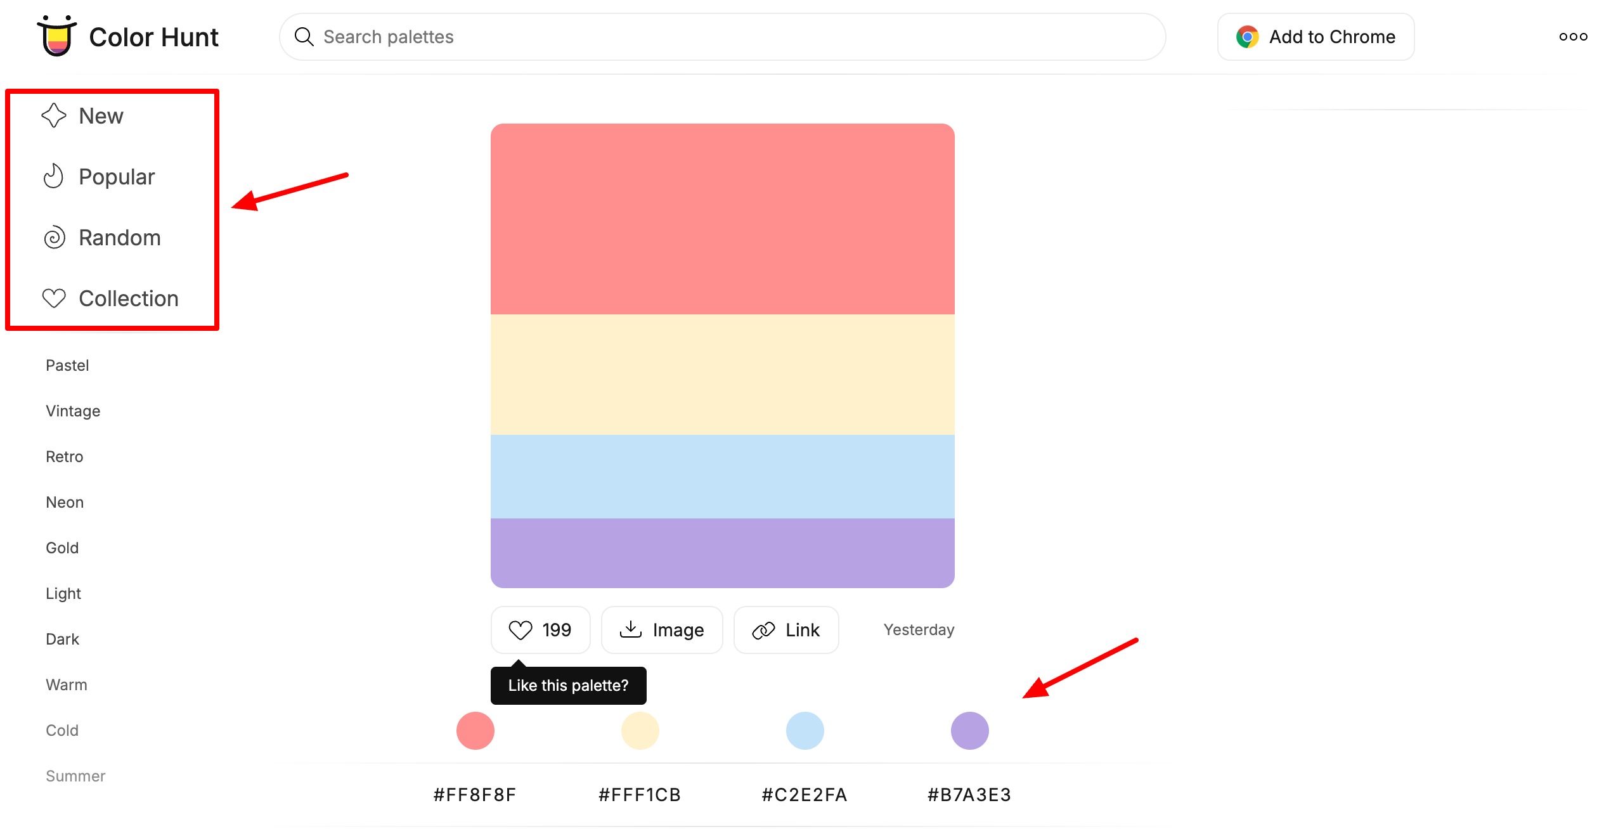This screenshot has width=1623, height=829.
Task: Open the New palettes section
Action: point(101,116)
